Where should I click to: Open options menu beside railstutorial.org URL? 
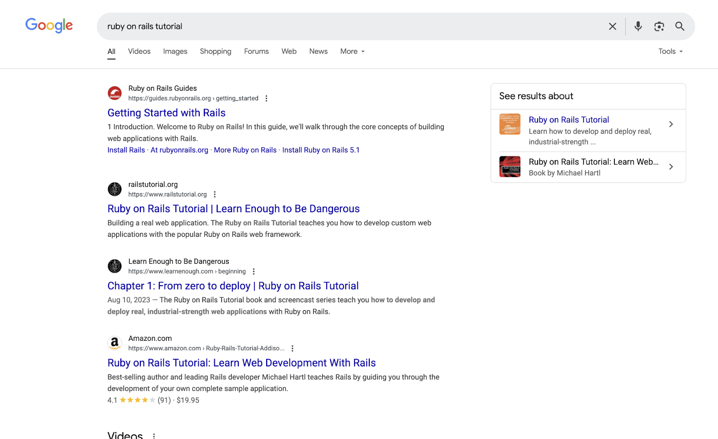point(215,194)
